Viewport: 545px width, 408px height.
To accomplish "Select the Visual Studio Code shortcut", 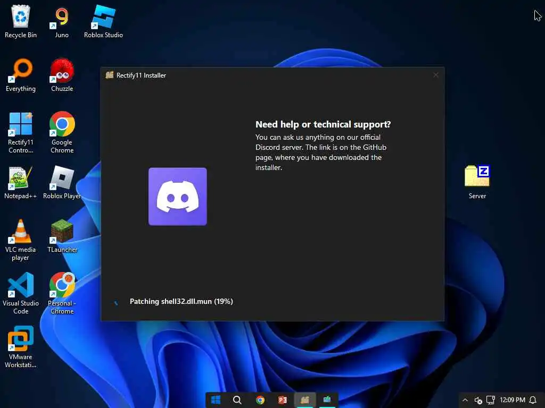I will pyautogui.click(x=21, y=293).
